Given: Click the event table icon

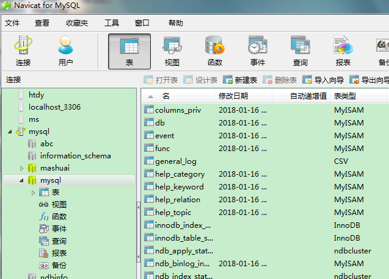Looking at the screenshot, I should tap(149, 135).
